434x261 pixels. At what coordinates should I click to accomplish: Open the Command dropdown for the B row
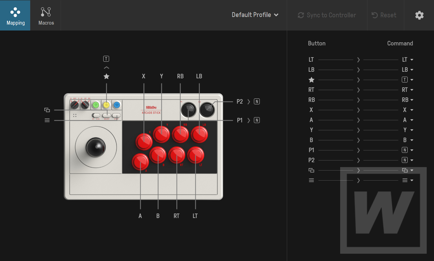click(x=408, y=140)
